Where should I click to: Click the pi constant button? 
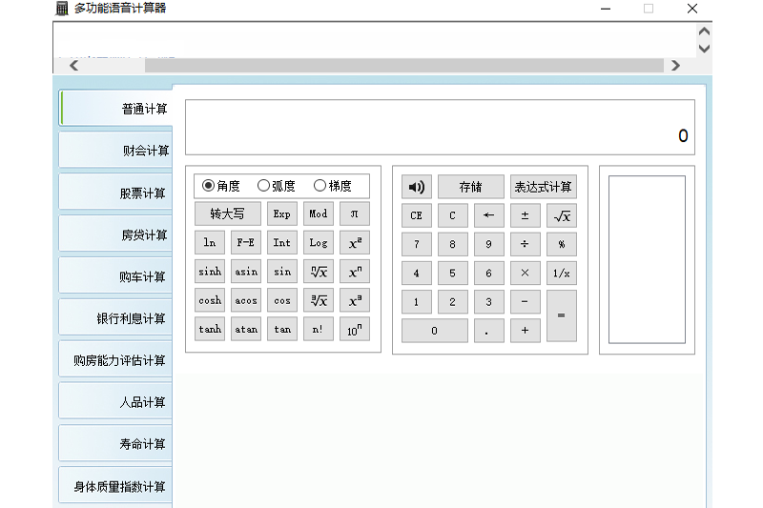point(354,213)
